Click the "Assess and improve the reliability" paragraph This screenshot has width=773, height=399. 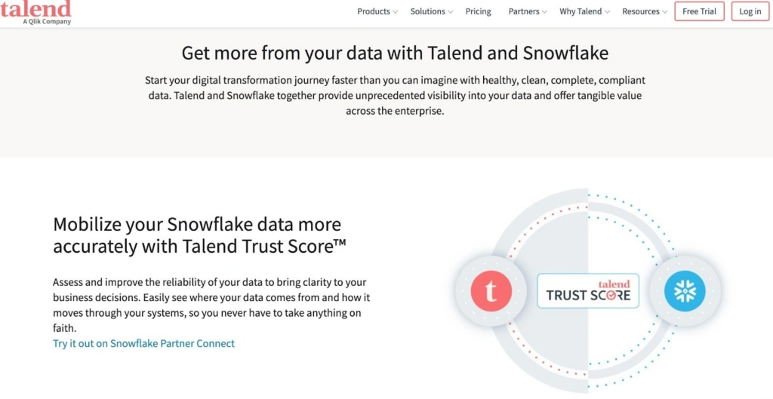tap(211, 305)
